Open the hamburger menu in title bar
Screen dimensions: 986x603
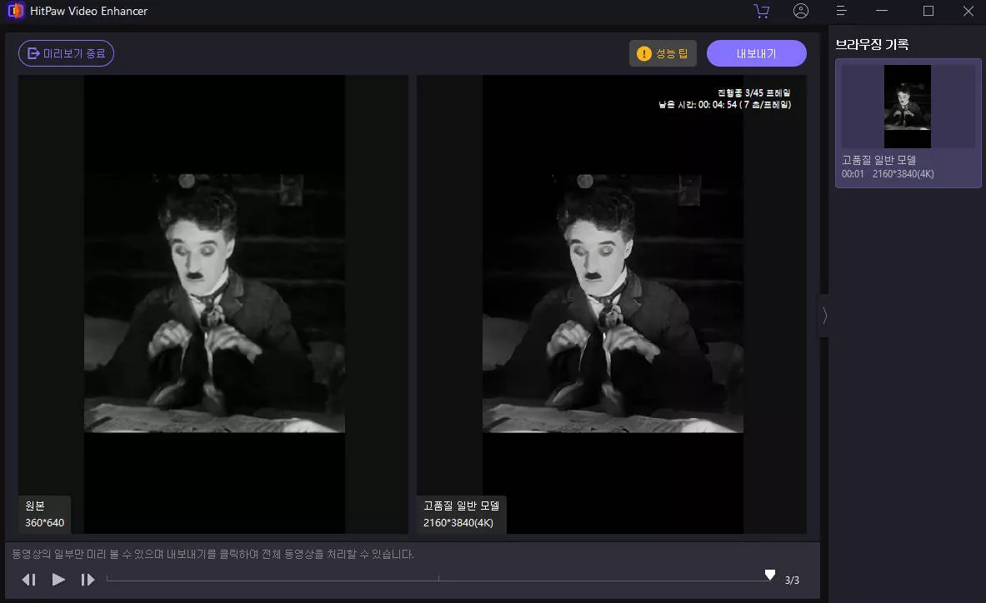(842, 11)
